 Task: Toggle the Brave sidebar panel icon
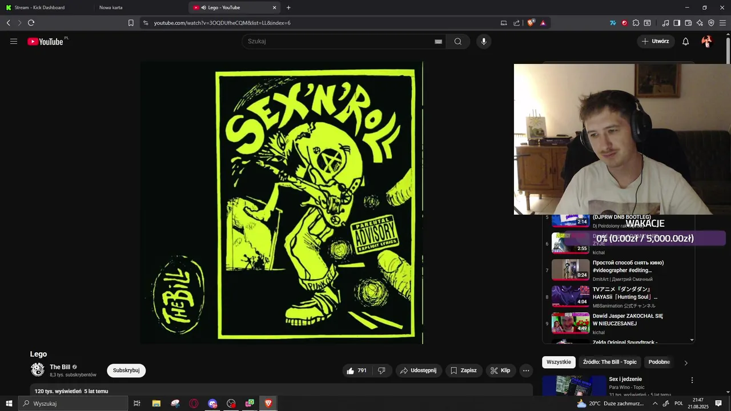pos(677,23)
